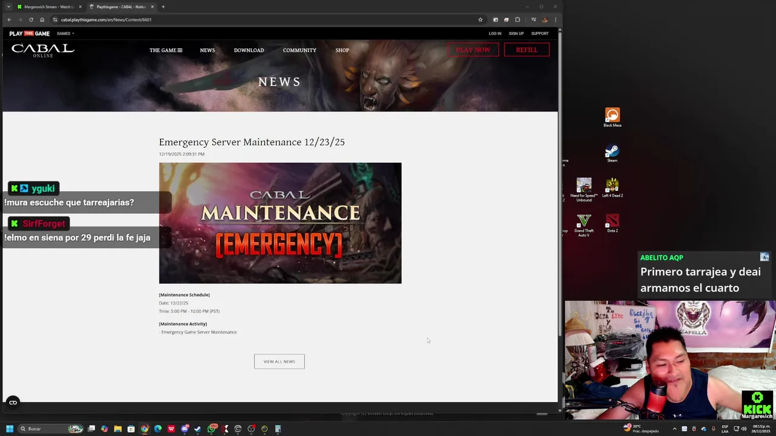Screen dimensions: 776x436
Task: Click yguki chat username
Action: [x=42, y=188]
